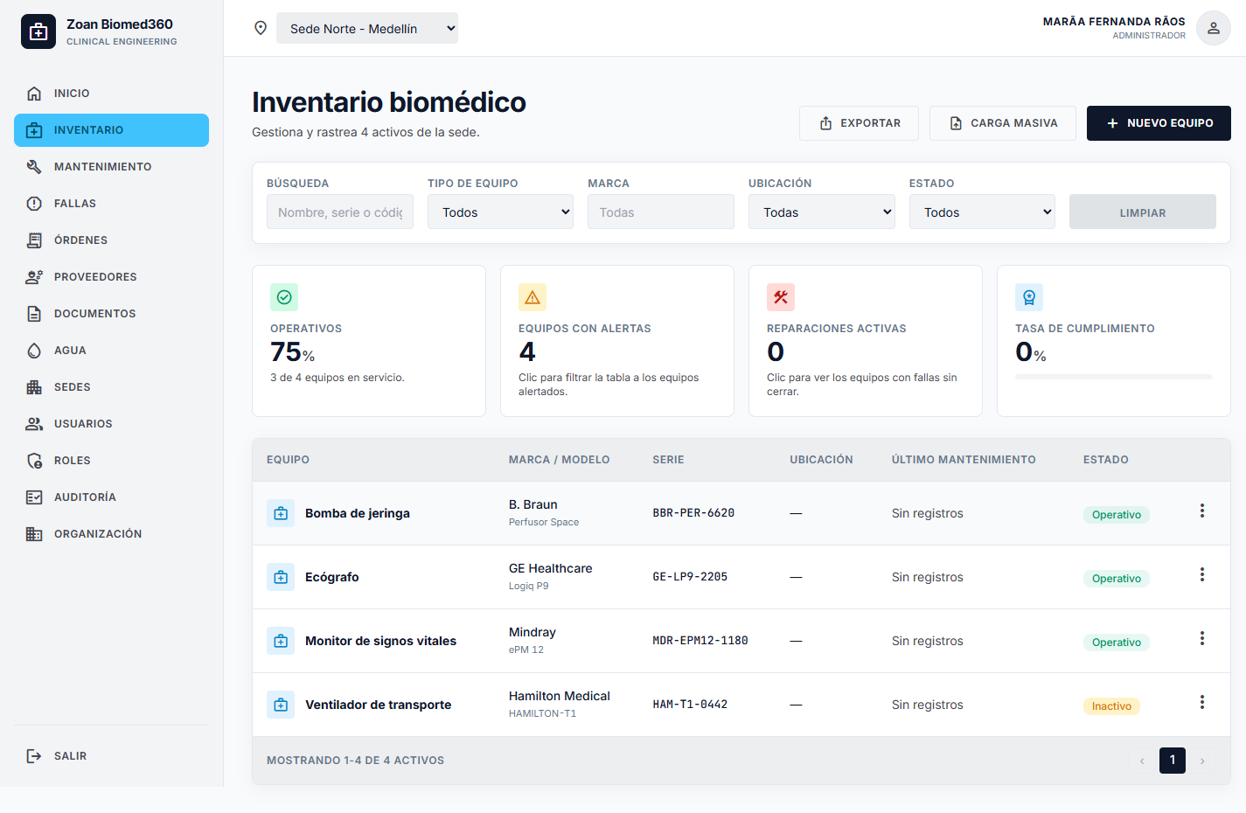
Task: Click the Auditoría checklist icon in sidebar
Action: (x=34, y=497)
